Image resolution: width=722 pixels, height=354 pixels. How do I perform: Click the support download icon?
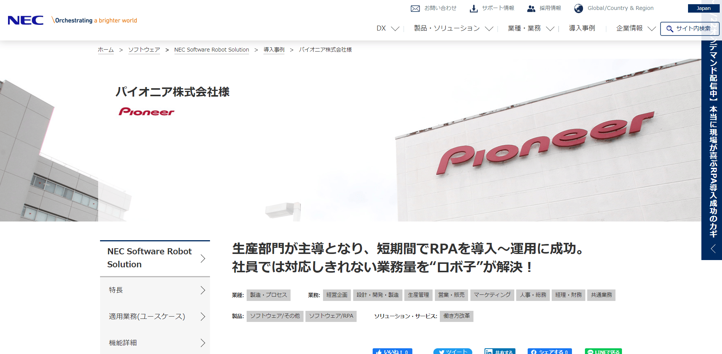(x=473, y=8)
